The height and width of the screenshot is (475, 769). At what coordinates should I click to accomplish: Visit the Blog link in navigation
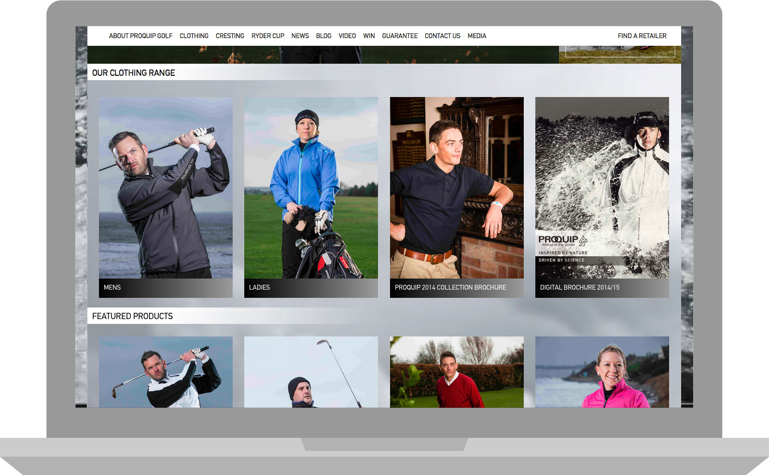pyautogui.click(x=323, y=36)
